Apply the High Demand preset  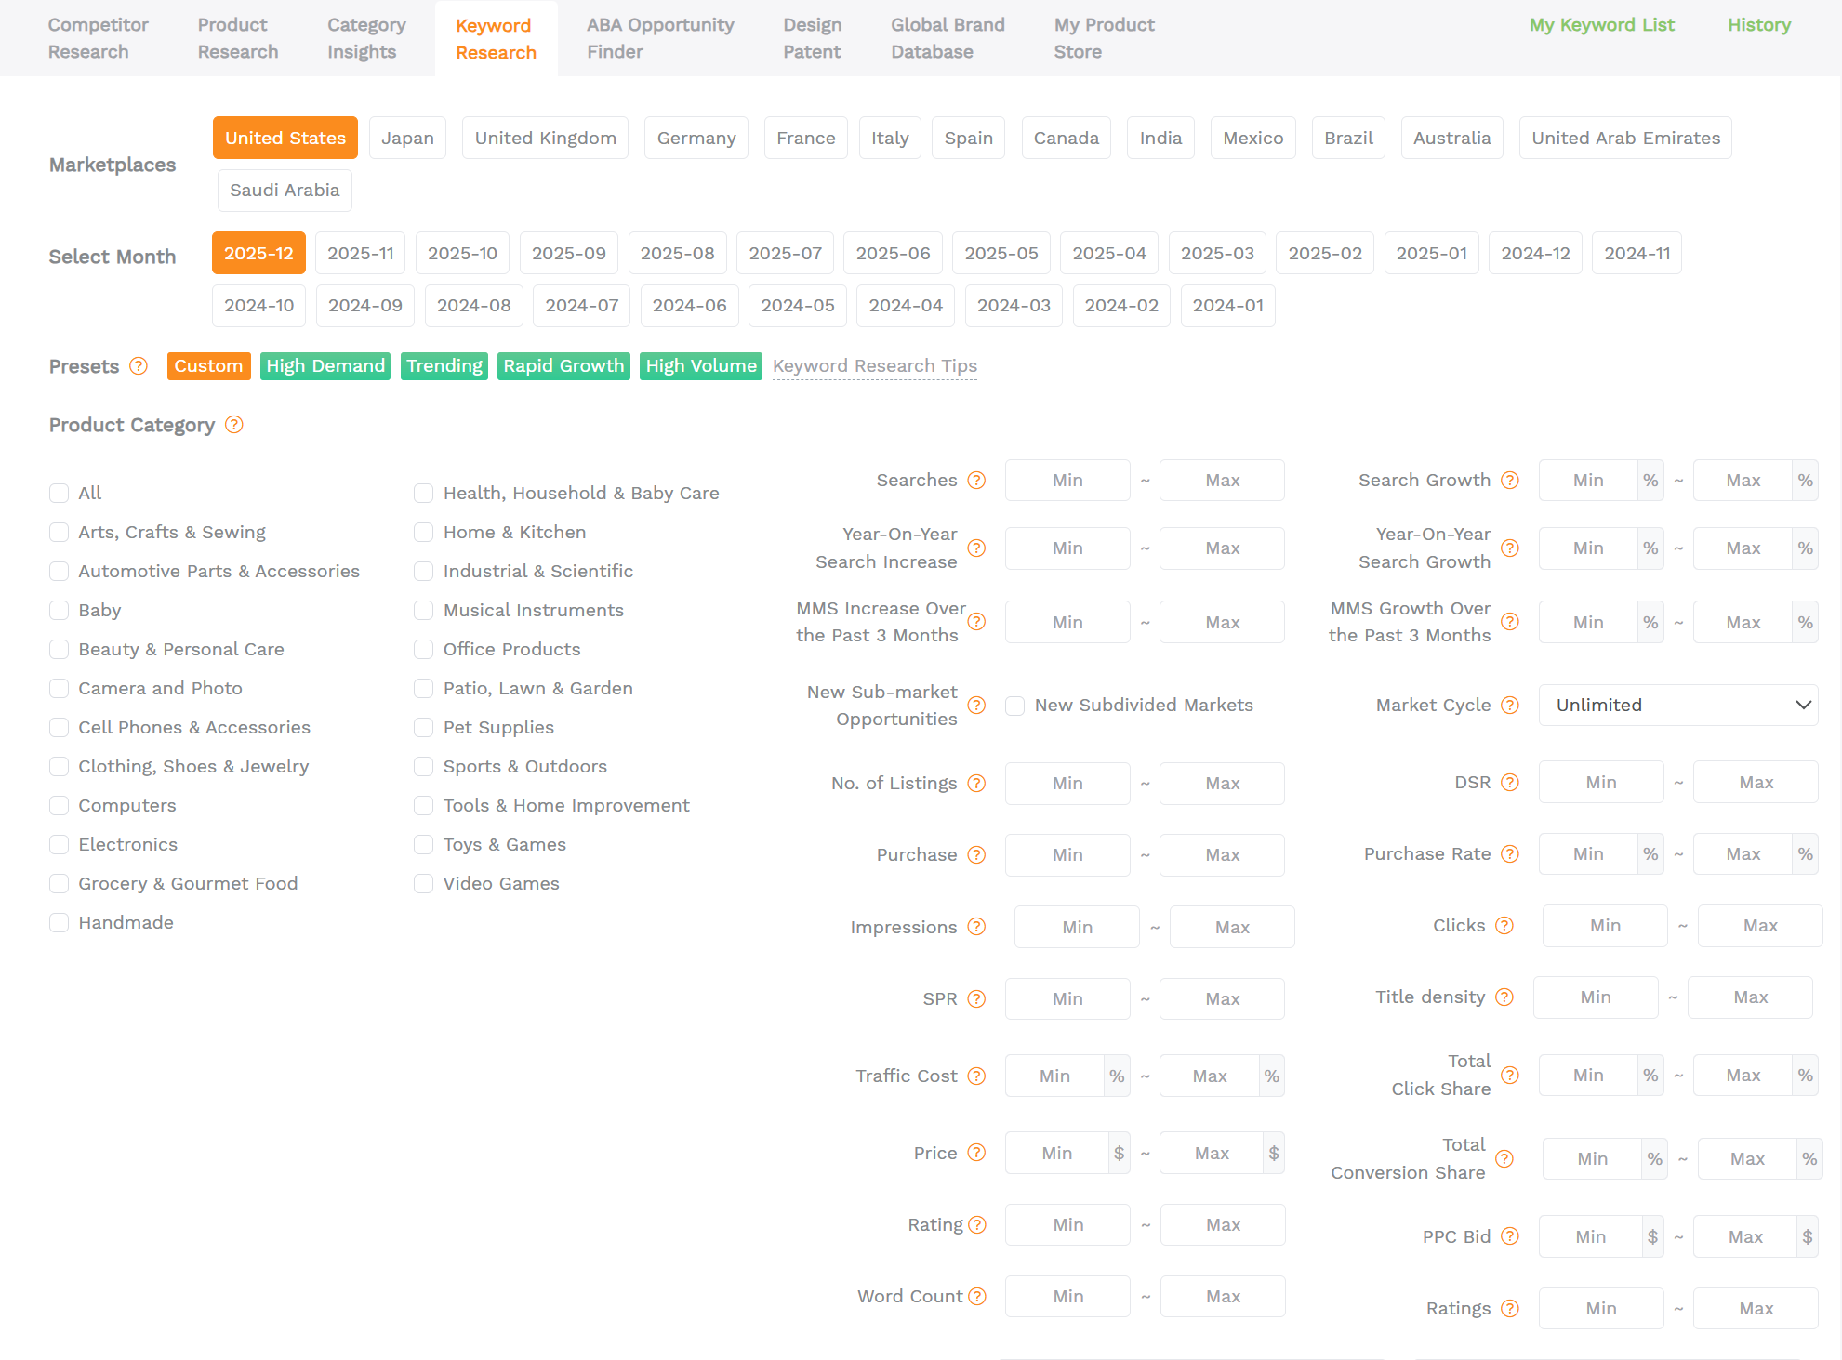[325, 365]
